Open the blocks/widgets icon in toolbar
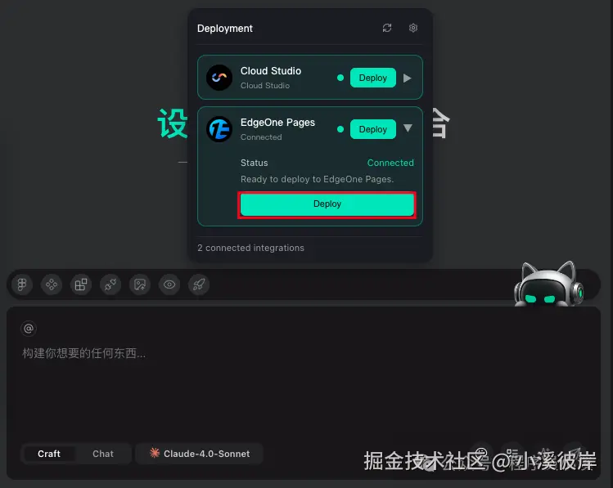 pyautogui.click(x=81, y=284)
